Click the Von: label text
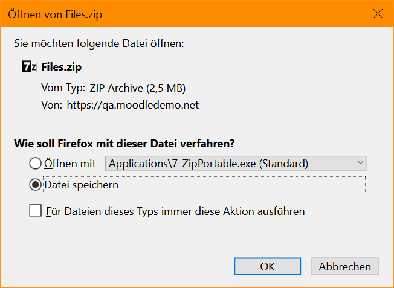The width and height of the screenshot is (394, 288). [x=52, y=105]
